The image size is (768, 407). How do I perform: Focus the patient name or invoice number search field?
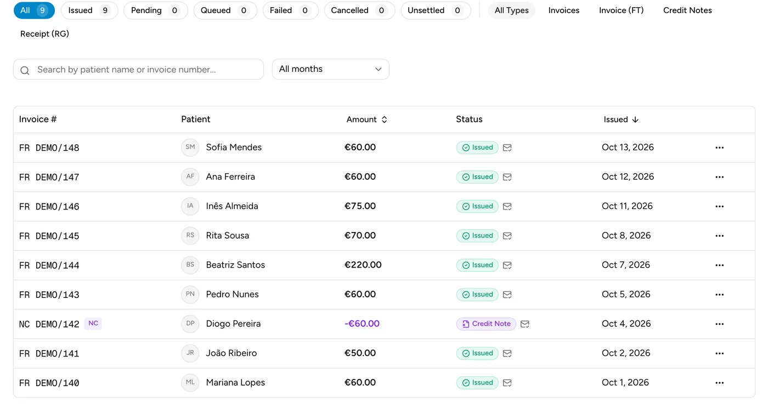(x=139, y=70)
